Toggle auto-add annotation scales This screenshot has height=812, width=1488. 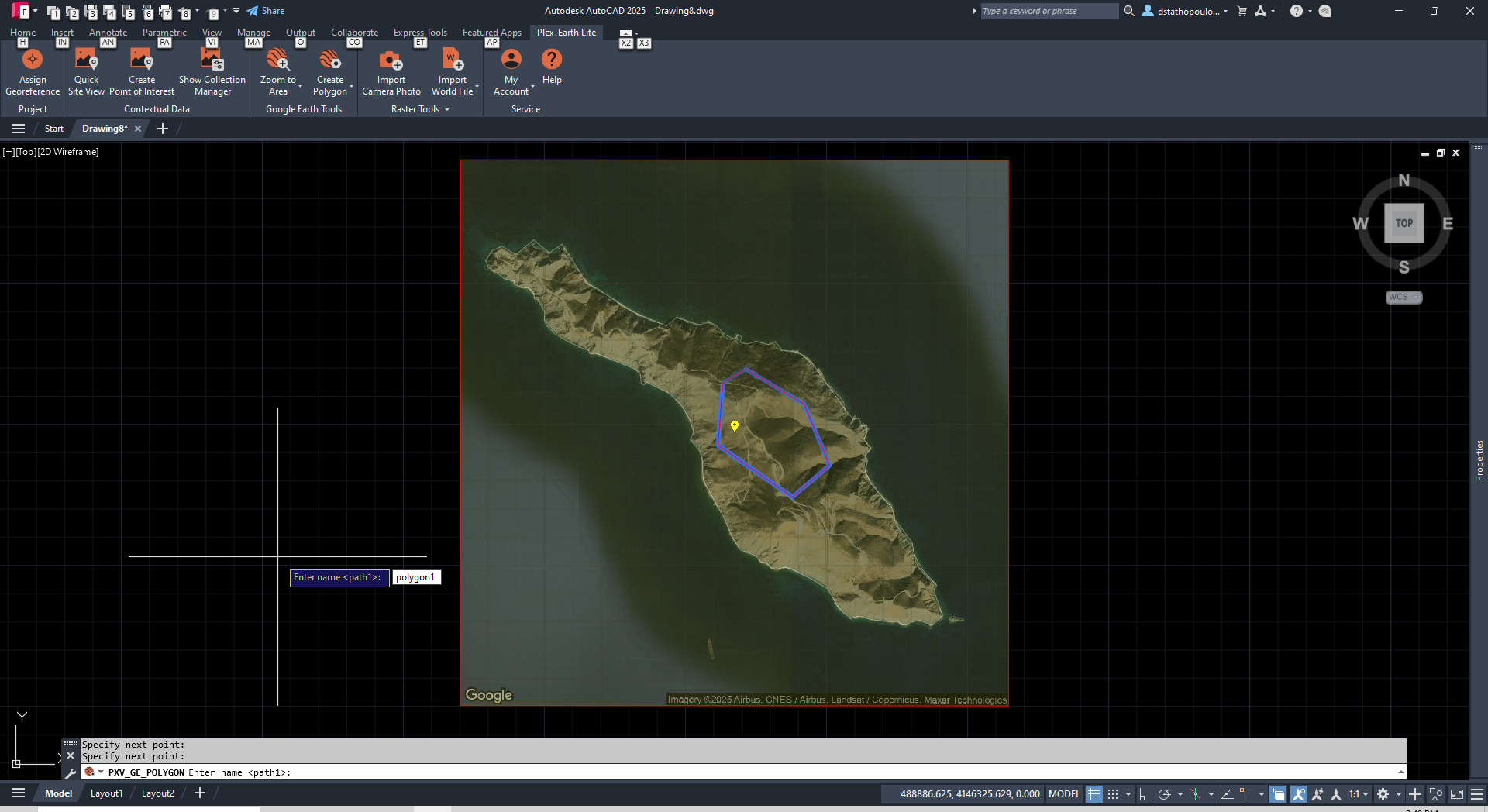click(x=1317, y=794)
